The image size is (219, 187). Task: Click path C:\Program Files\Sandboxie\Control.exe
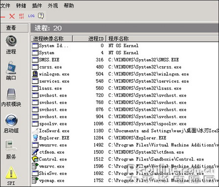(156, 159)
